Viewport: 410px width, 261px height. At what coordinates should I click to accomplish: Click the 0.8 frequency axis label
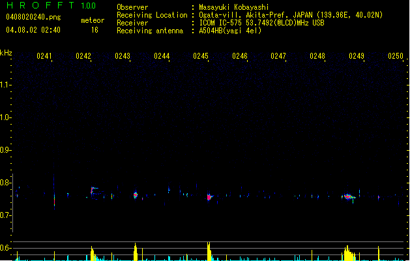[x=5, y=183]
